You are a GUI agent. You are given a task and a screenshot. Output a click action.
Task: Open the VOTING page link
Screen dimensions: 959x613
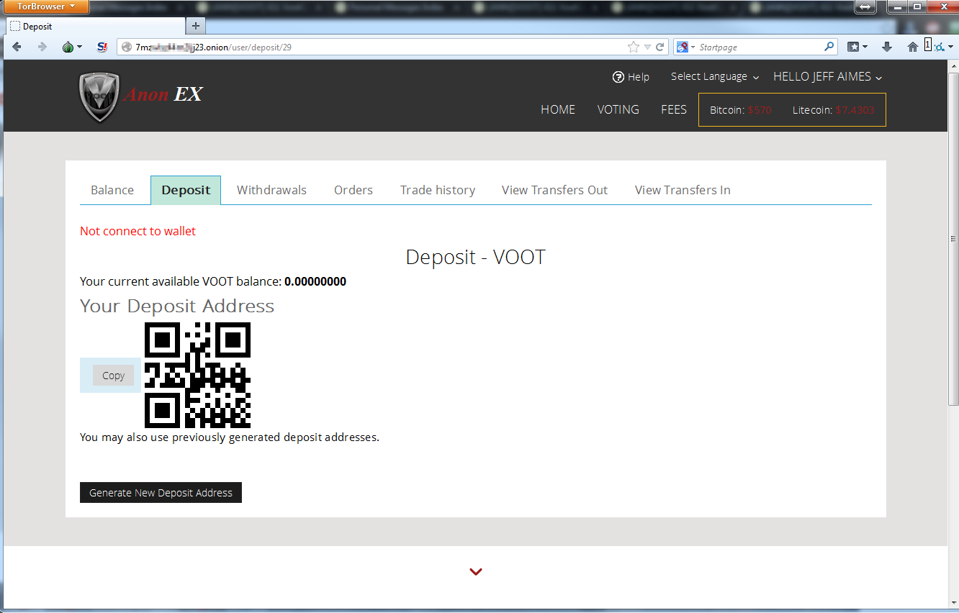[618, 109]
